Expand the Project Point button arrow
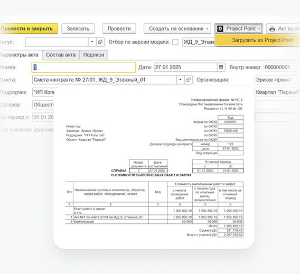The image size is (300, 274). coord(259,29)
